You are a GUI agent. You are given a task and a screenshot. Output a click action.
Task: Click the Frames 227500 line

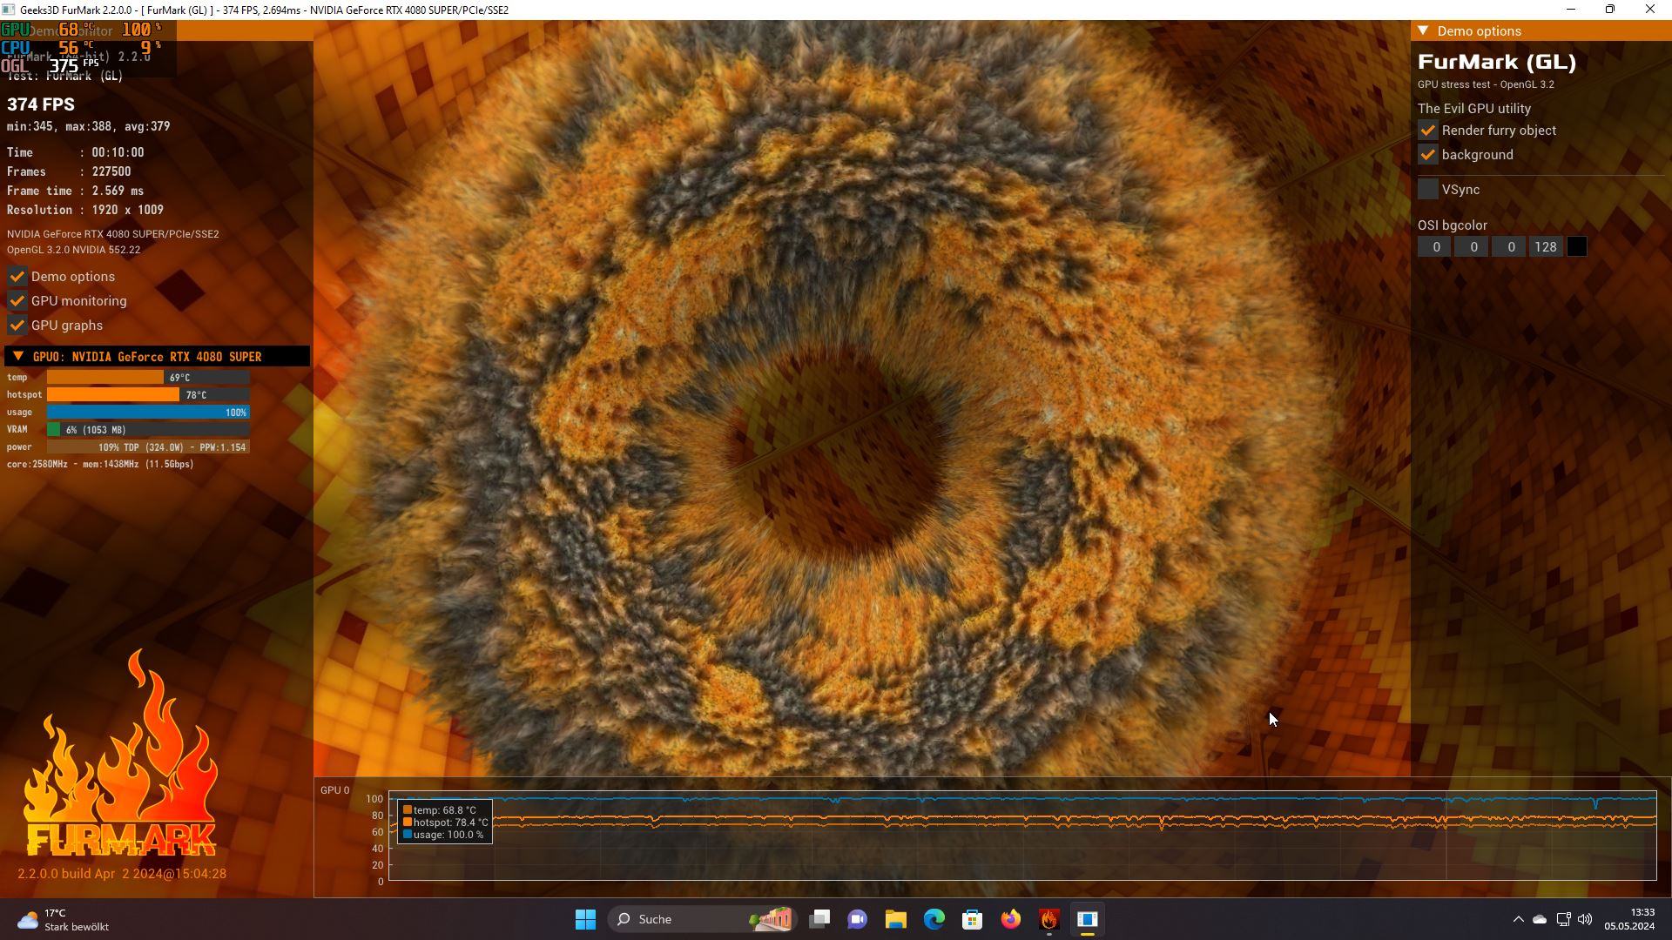[x=69, y=172]
